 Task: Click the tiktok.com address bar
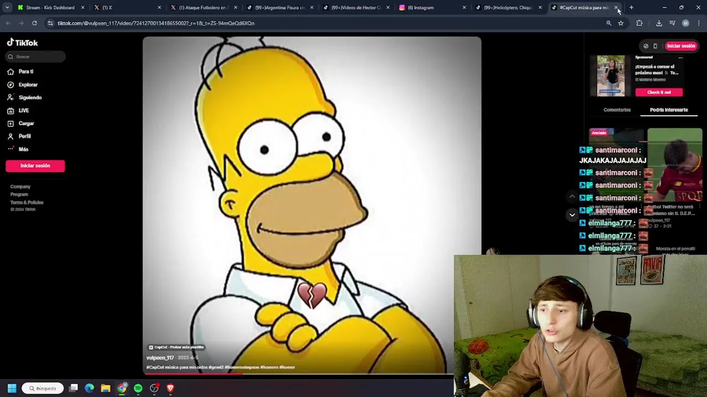(326, 23)
